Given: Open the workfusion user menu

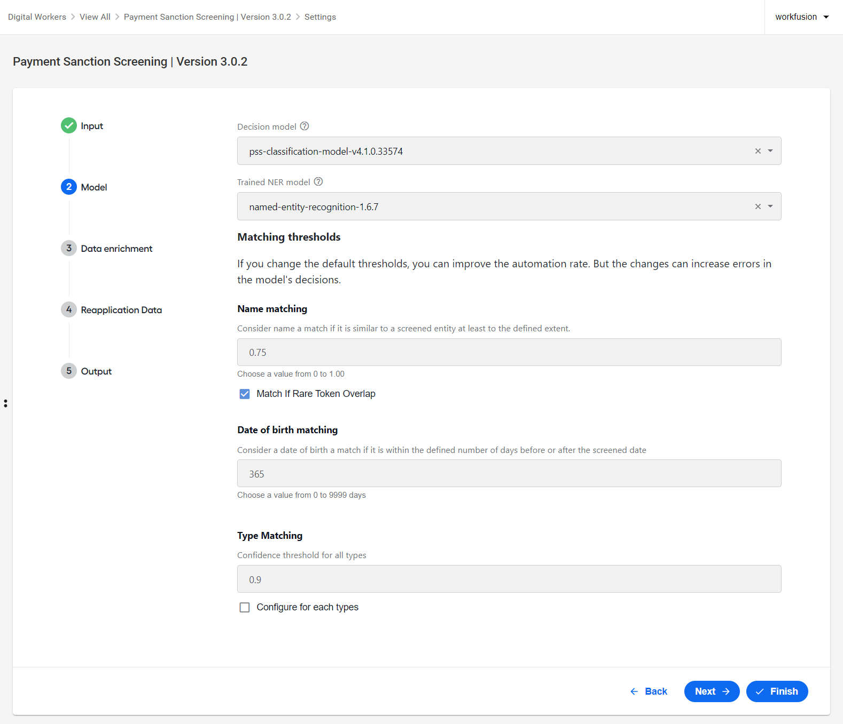Looking at the screenshot, I should tap(802, 17).
